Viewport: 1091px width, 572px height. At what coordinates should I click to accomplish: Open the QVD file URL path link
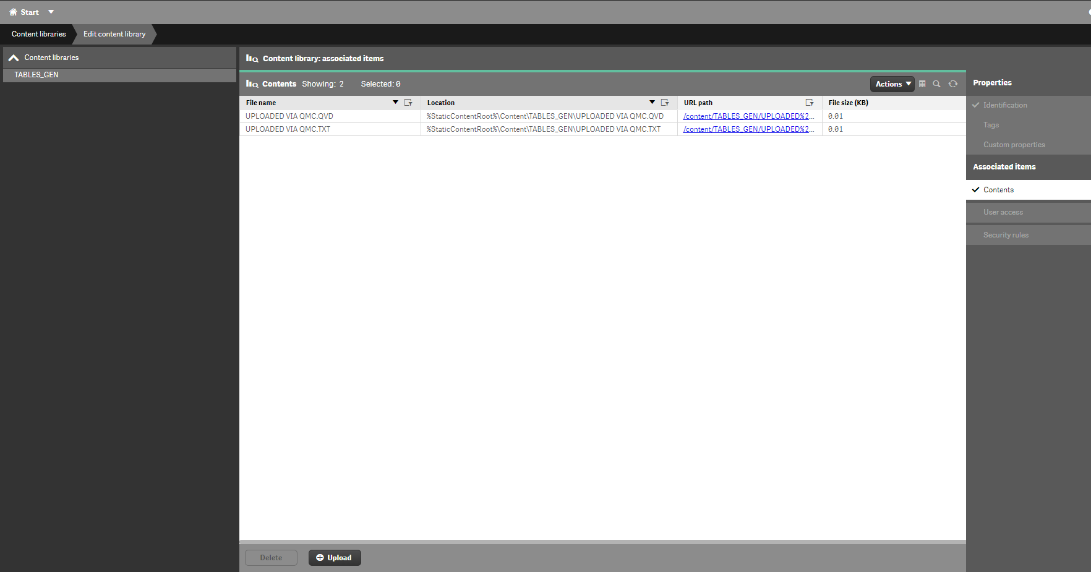(x=748, y=116)
